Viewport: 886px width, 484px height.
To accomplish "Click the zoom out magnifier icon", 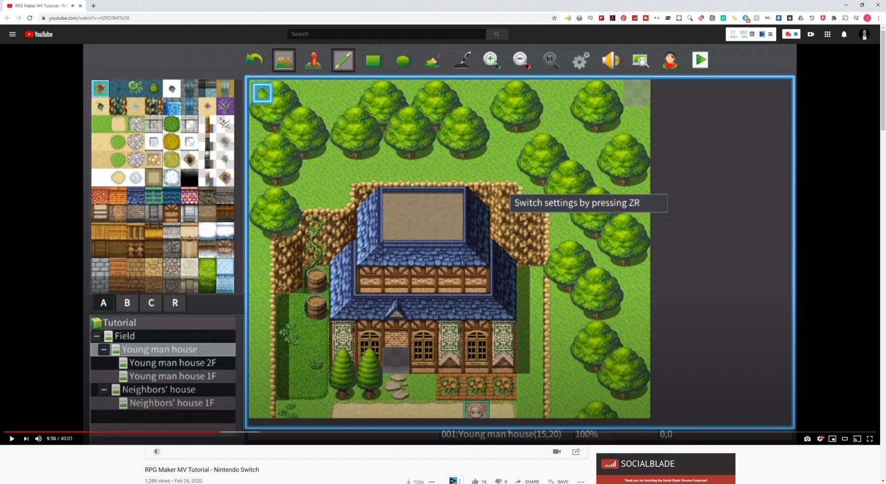I will pyautogui.click(x=521, y=60).
